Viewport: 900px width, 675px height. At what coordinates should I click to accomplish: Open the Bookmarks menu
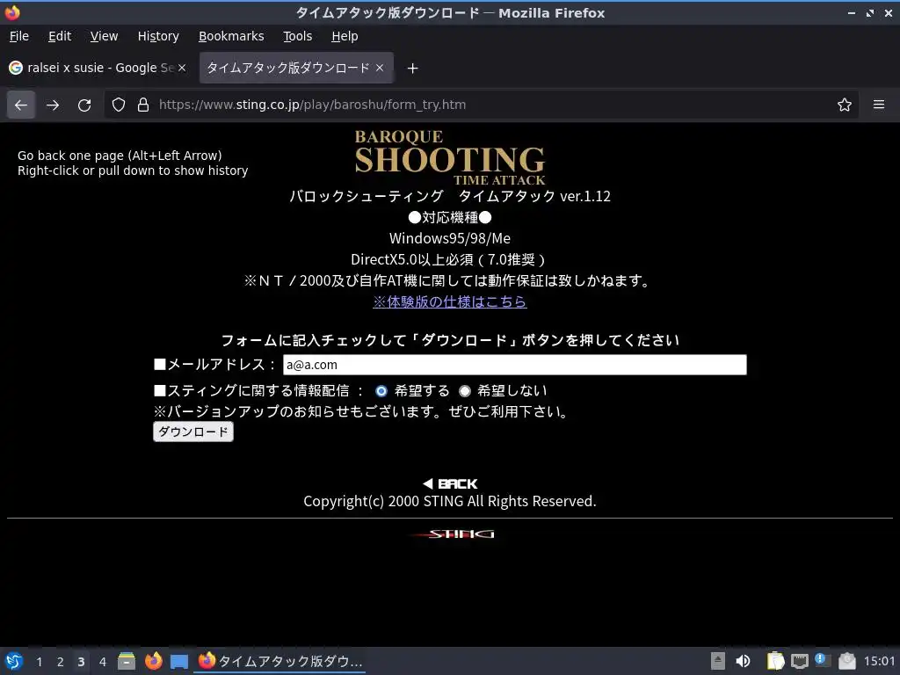point(231,36)
